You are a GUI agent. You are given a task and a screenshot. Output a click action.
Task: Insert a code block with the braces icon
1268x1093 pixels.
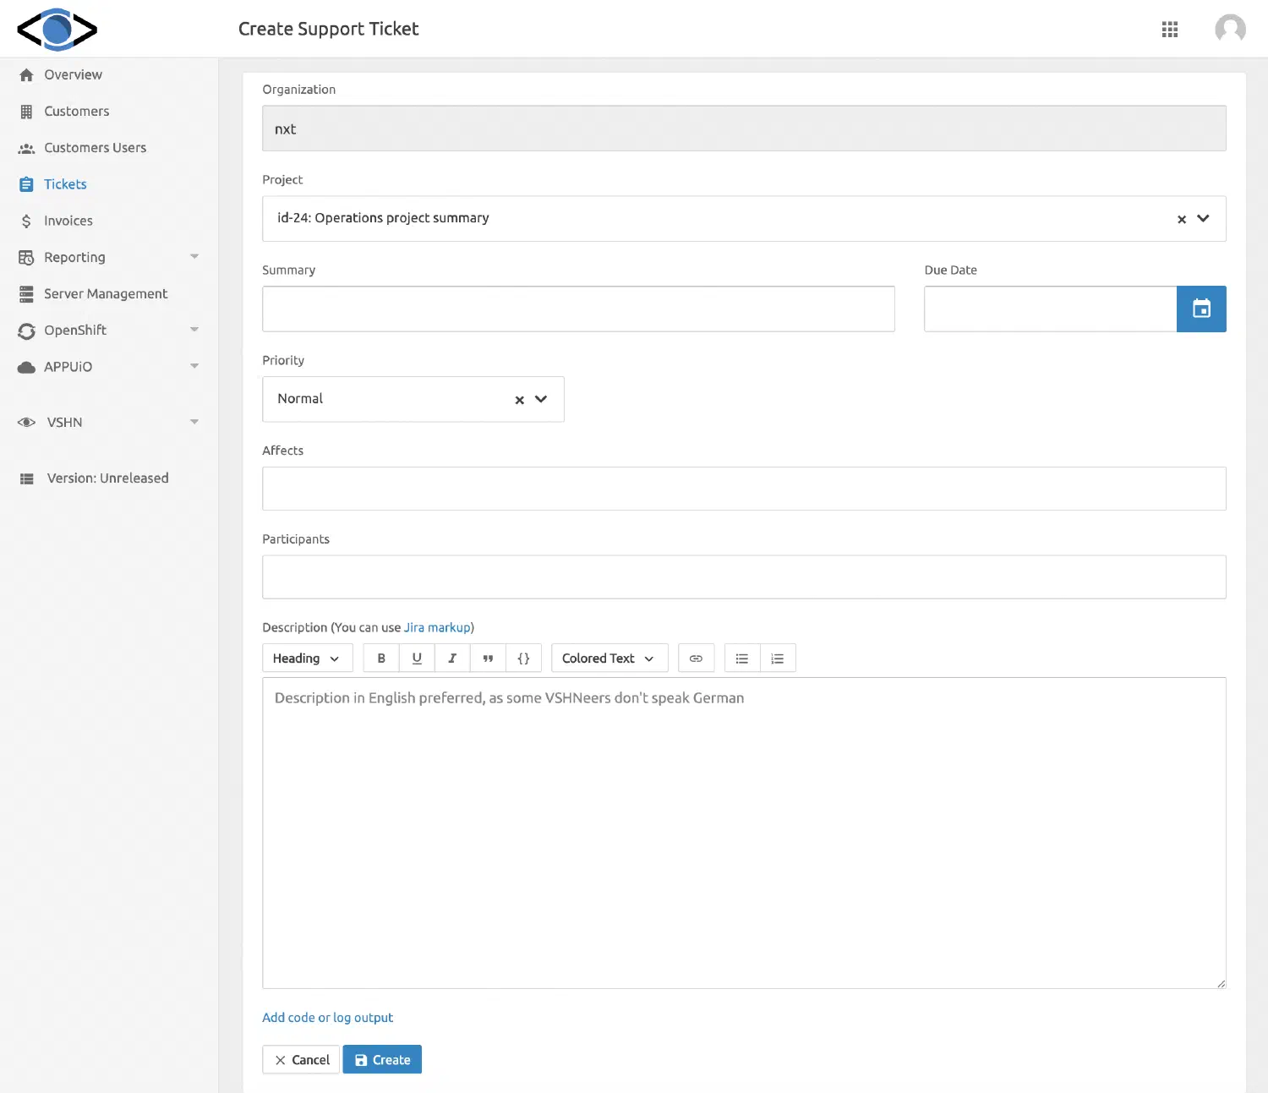click(x=523, y=659)
